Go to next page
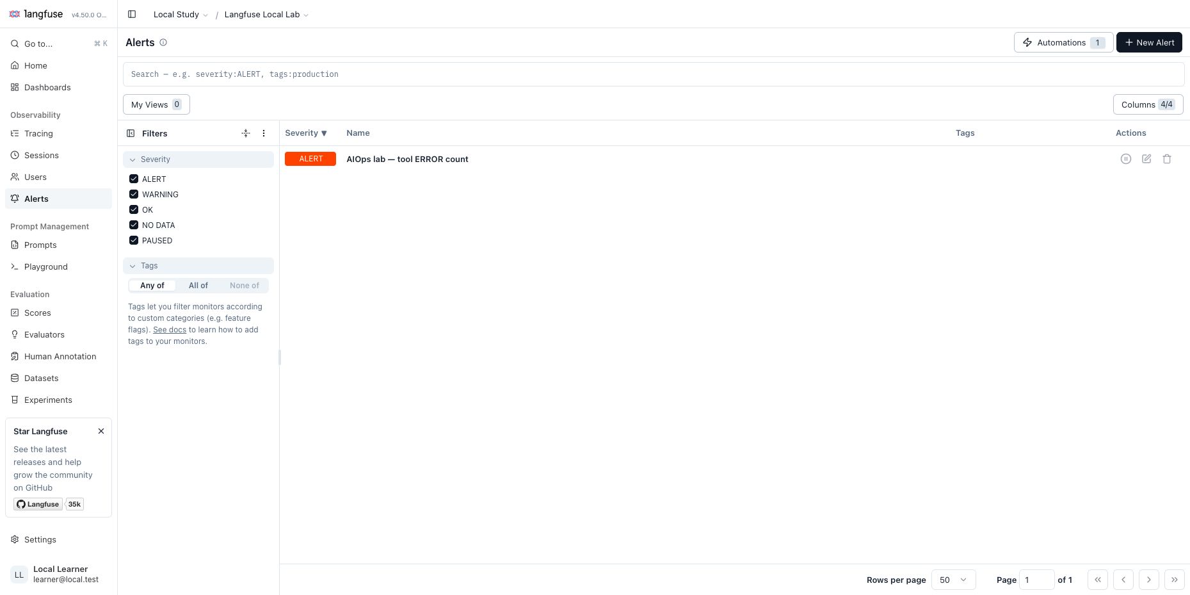Image resolution: width=1190 pixels, height=595 pixels. point(1149,580)
